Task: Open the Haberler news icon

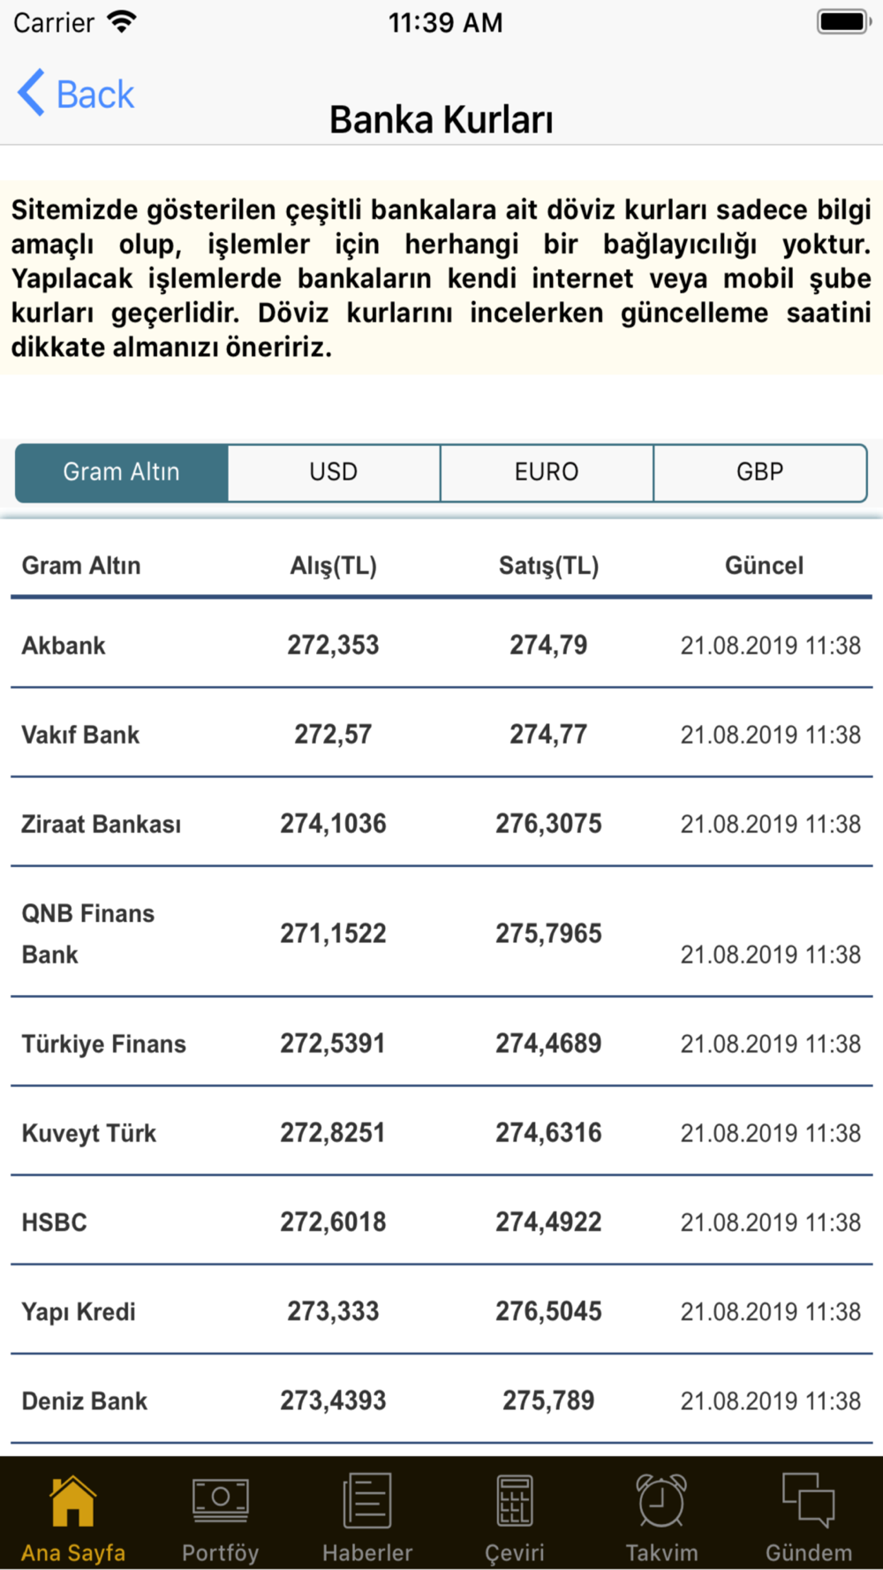Action: (x=367, y=1501)
